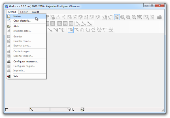Open the Abrir... file dialog entry
The height and width of the screenshot is (118, 170).
(26, 26)
